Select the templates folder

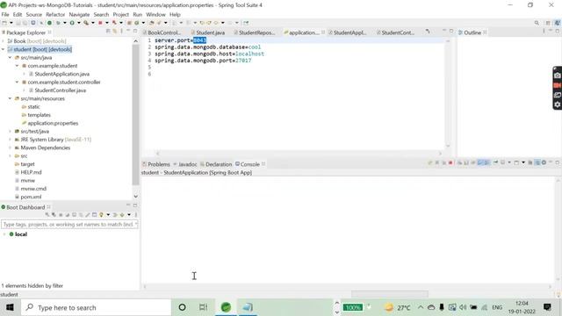tap(39, 115)
